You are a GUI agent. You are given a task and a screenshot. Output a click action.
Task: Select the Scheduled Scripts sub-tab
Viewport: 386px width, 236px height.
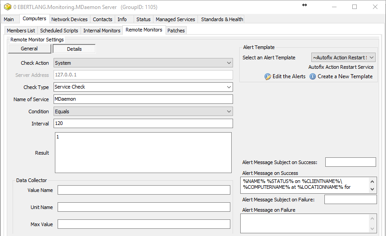[x=59, y=31]
